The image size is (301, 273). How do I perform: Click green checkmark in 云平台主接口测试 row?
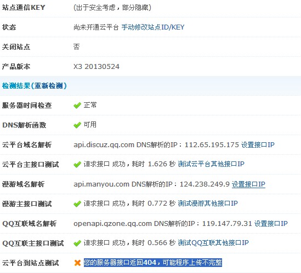click(x=77, y=165)
